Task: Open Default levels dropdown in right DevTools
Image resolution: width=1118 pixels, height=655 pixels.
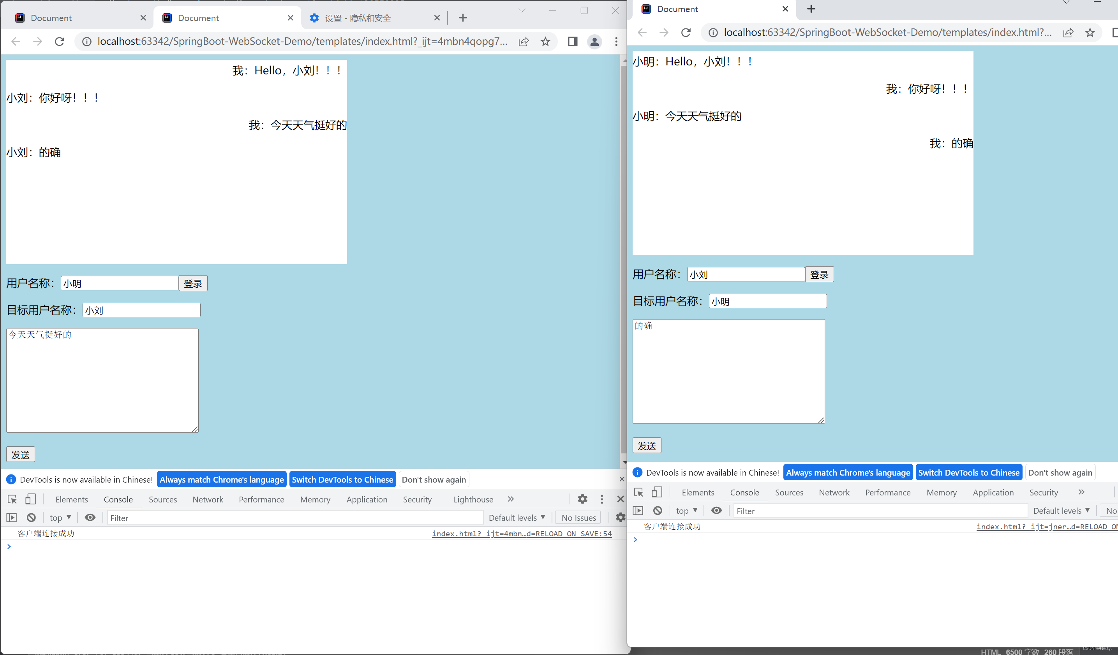Action: point(1062,511)
